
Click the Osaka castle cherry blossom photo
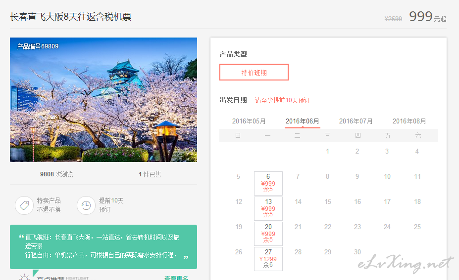[103, 100]
